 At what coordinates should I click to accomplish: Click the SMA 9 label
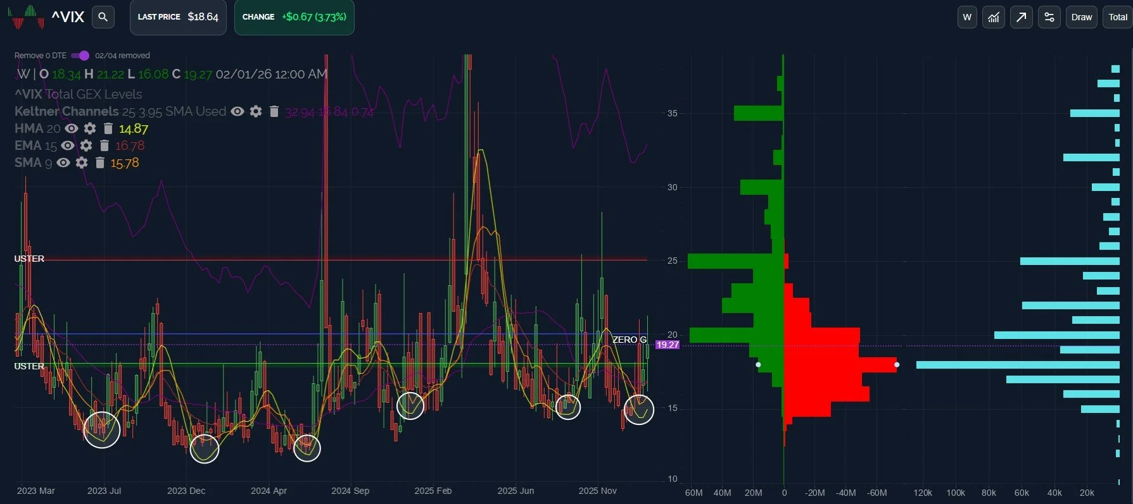[34, 163]
